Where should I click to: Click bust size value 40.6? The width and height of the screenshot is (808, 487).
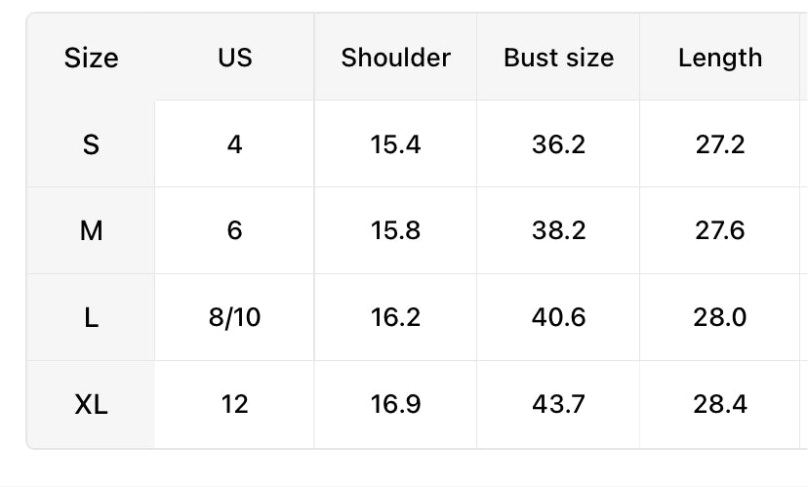pos(558,317)
